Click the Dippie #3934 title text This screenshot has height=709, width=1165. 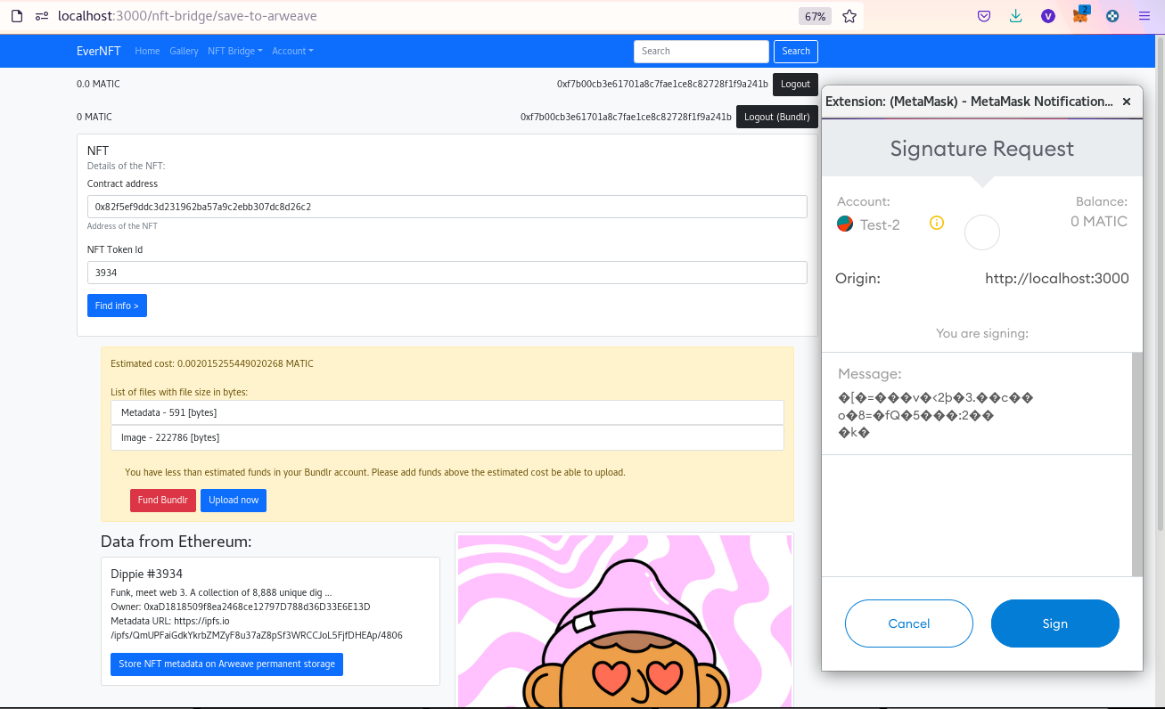point(146,574)
